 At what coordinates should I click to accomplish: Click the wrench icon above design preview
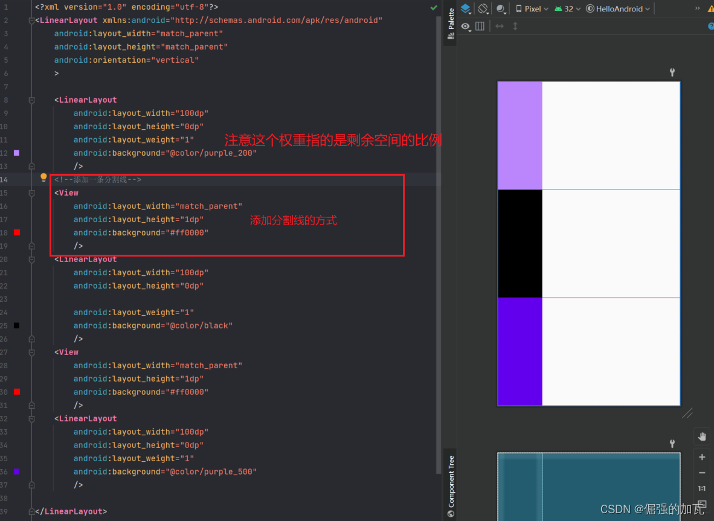point(672,72)
